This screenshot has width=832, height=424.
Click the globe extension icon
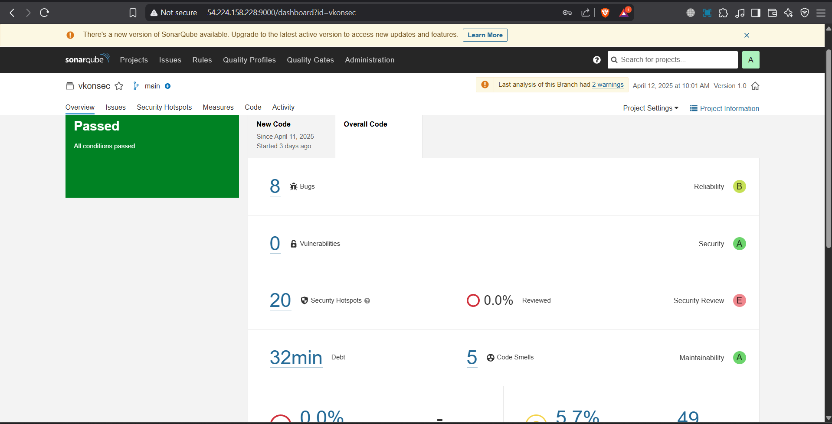[691, 13]
